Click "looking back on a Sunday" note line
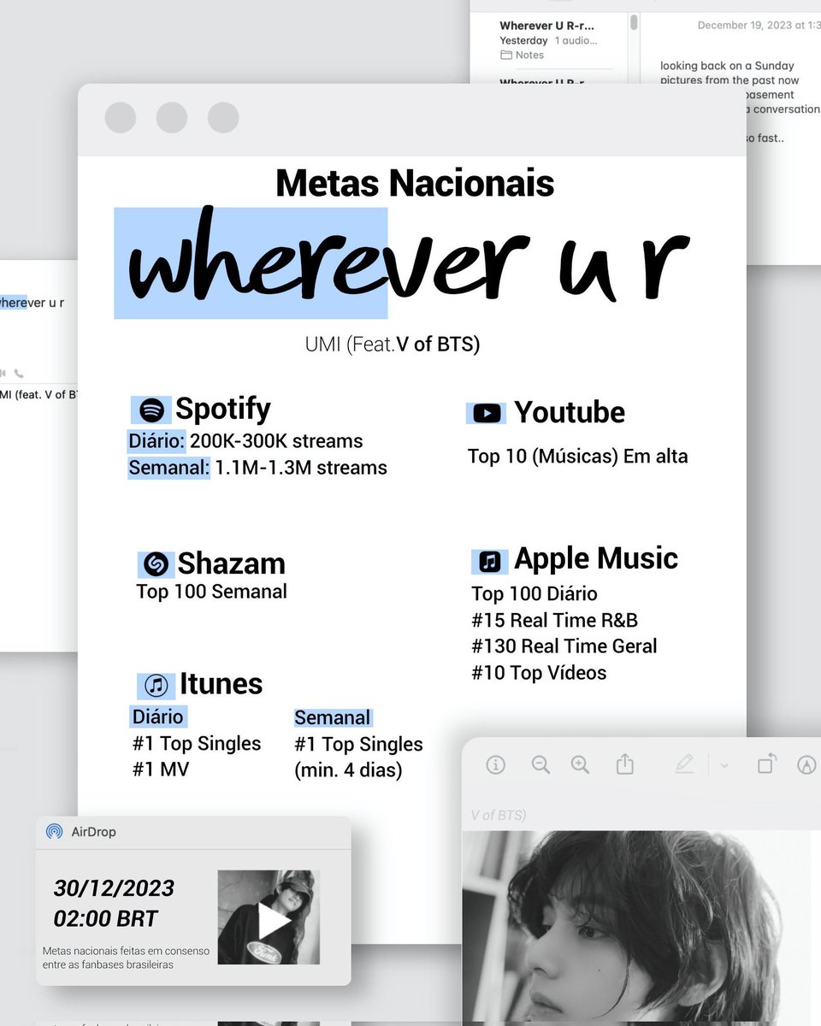The image size is (821, 1026). pos(727,66)
